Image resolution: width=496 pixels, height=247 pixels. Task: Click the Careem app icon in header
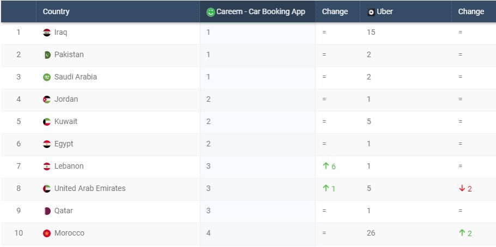tap(211, 12)
